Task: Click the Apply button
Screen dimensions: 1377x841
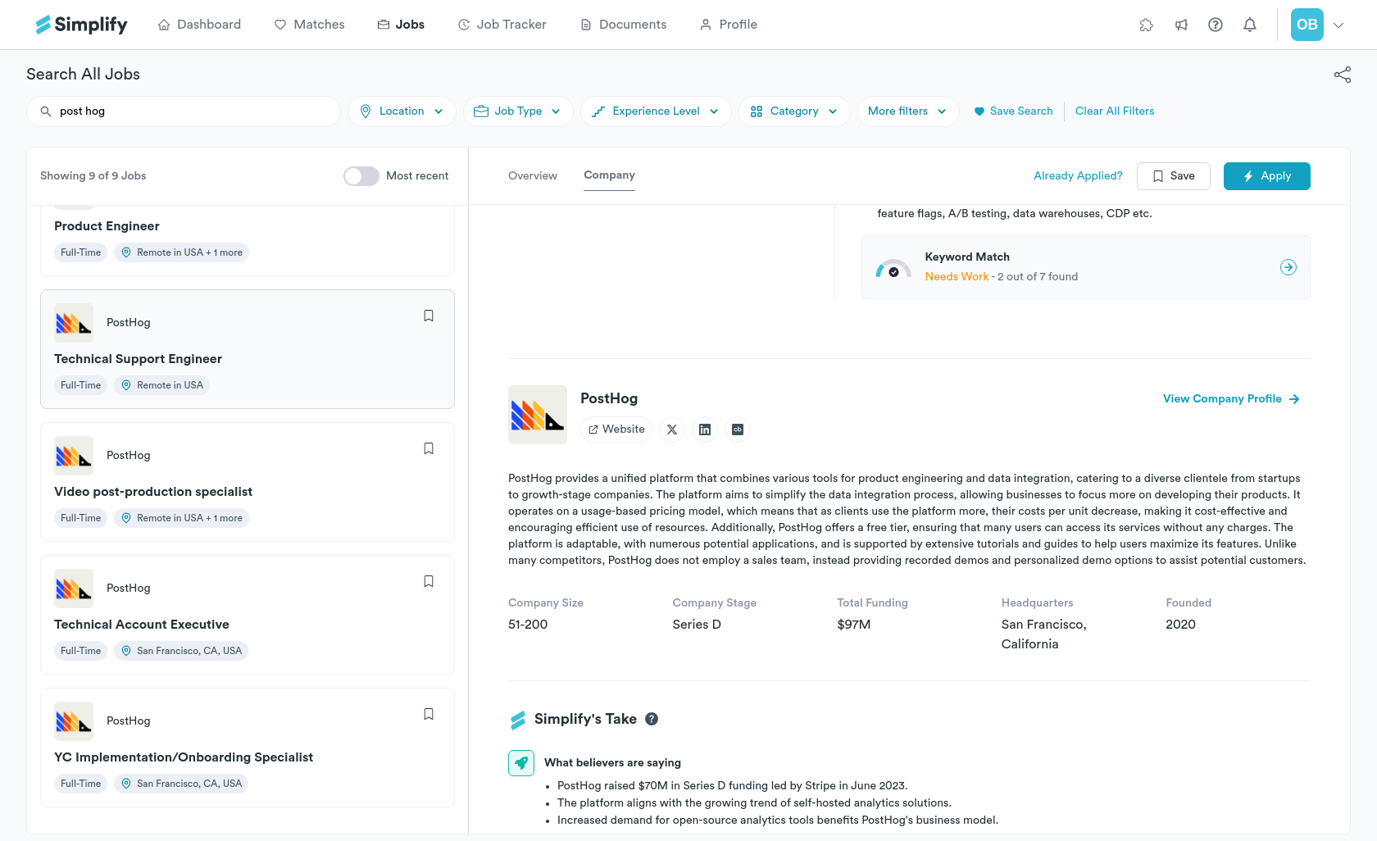Action: (x=1266, y=176)
